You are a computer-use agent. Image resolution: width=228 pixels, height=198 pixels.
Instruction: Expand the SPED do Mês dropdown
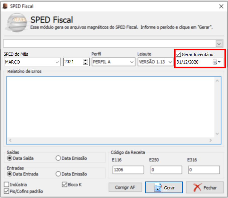pyautogui.click(x=57, y=62)
